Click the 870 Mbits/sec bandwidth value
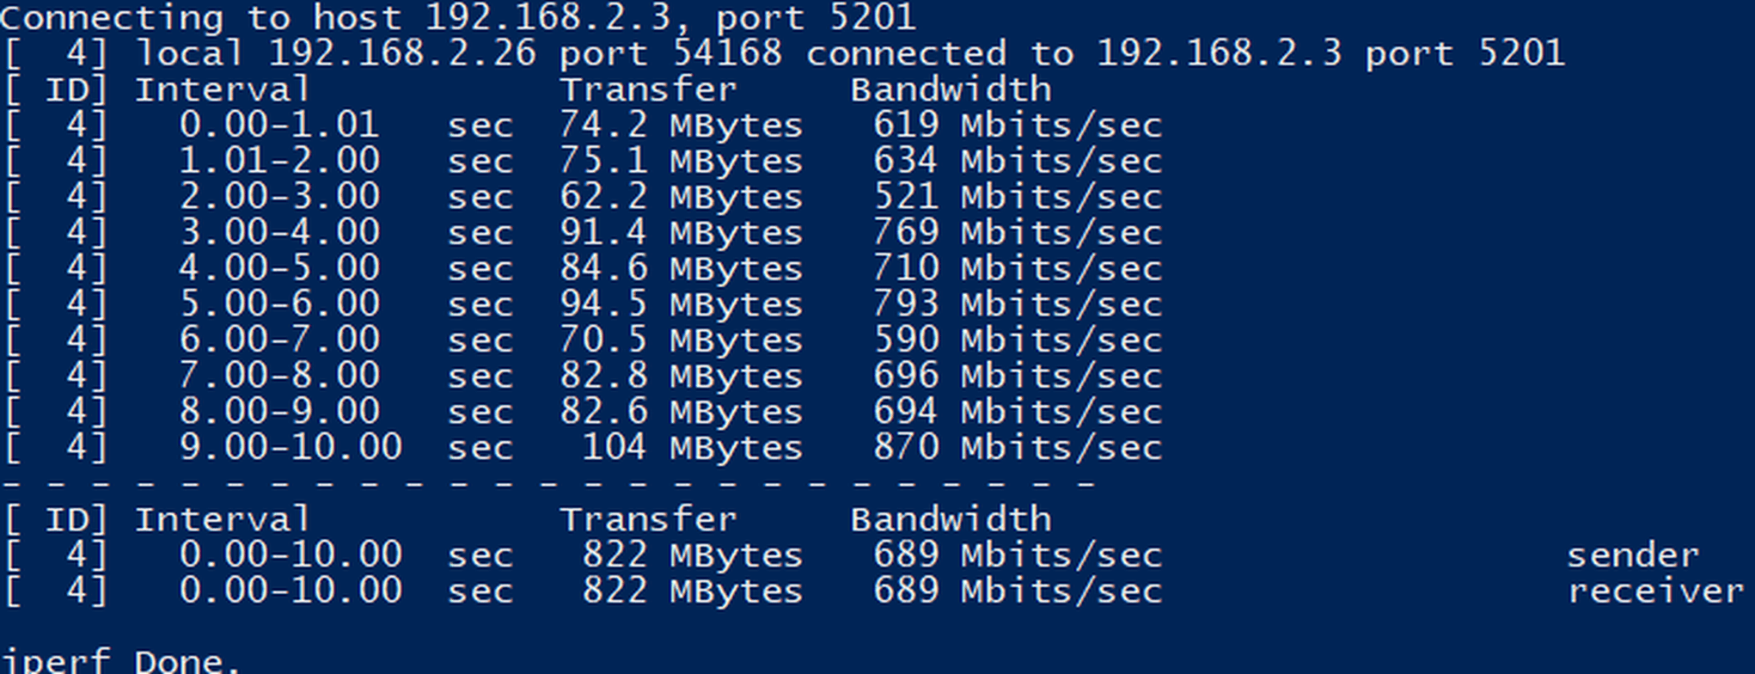Image resolution: width=1755 pixels, height=674 pixels. tap(1018, 447)
